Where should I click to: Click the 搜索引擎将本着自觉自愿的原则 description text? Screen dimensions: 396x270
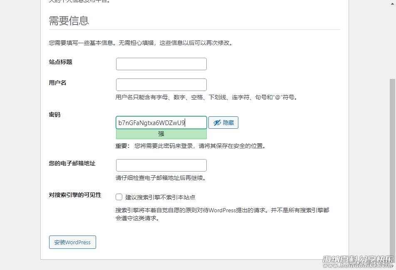pos(223,214)
